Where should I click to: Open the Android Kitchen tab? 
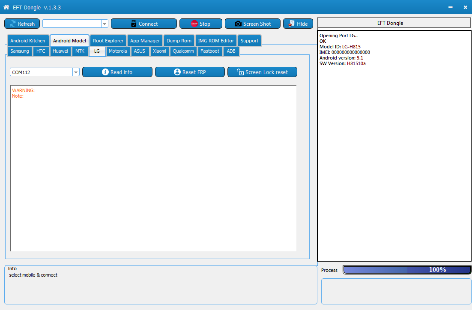[x=28, y=41]
